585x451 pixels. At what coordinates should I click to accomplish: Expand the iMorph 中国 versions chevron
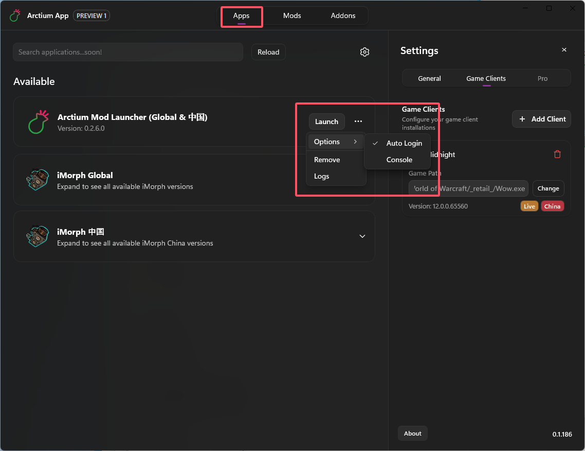click(362, 236)
